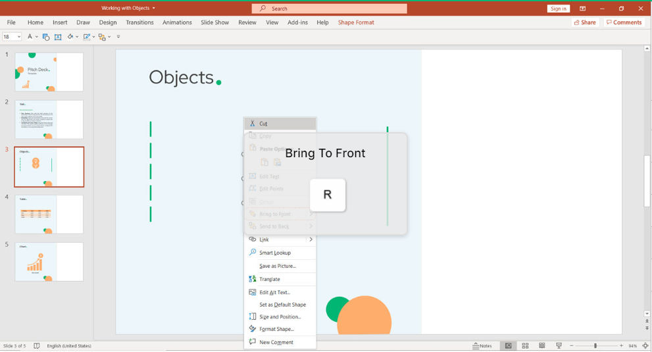Click the Sign in button

[x=558, y=9]
